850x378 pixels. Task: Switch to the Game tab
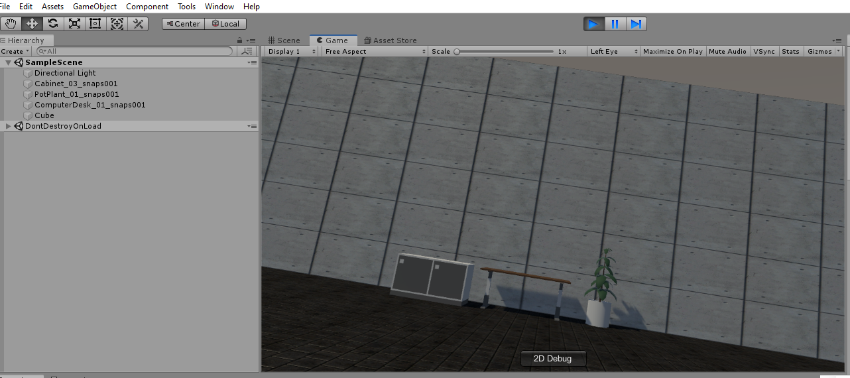tap(333, 40)
